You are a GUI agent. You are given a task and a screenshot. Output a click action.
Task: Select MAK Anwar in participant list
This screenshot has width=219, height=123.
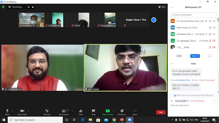coord(193,28)
